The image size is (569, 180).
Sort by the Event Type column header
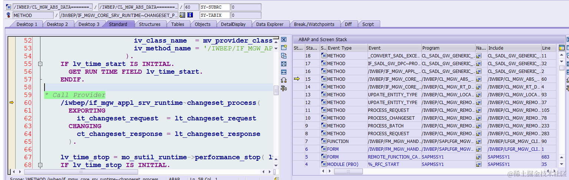(347, 48)
